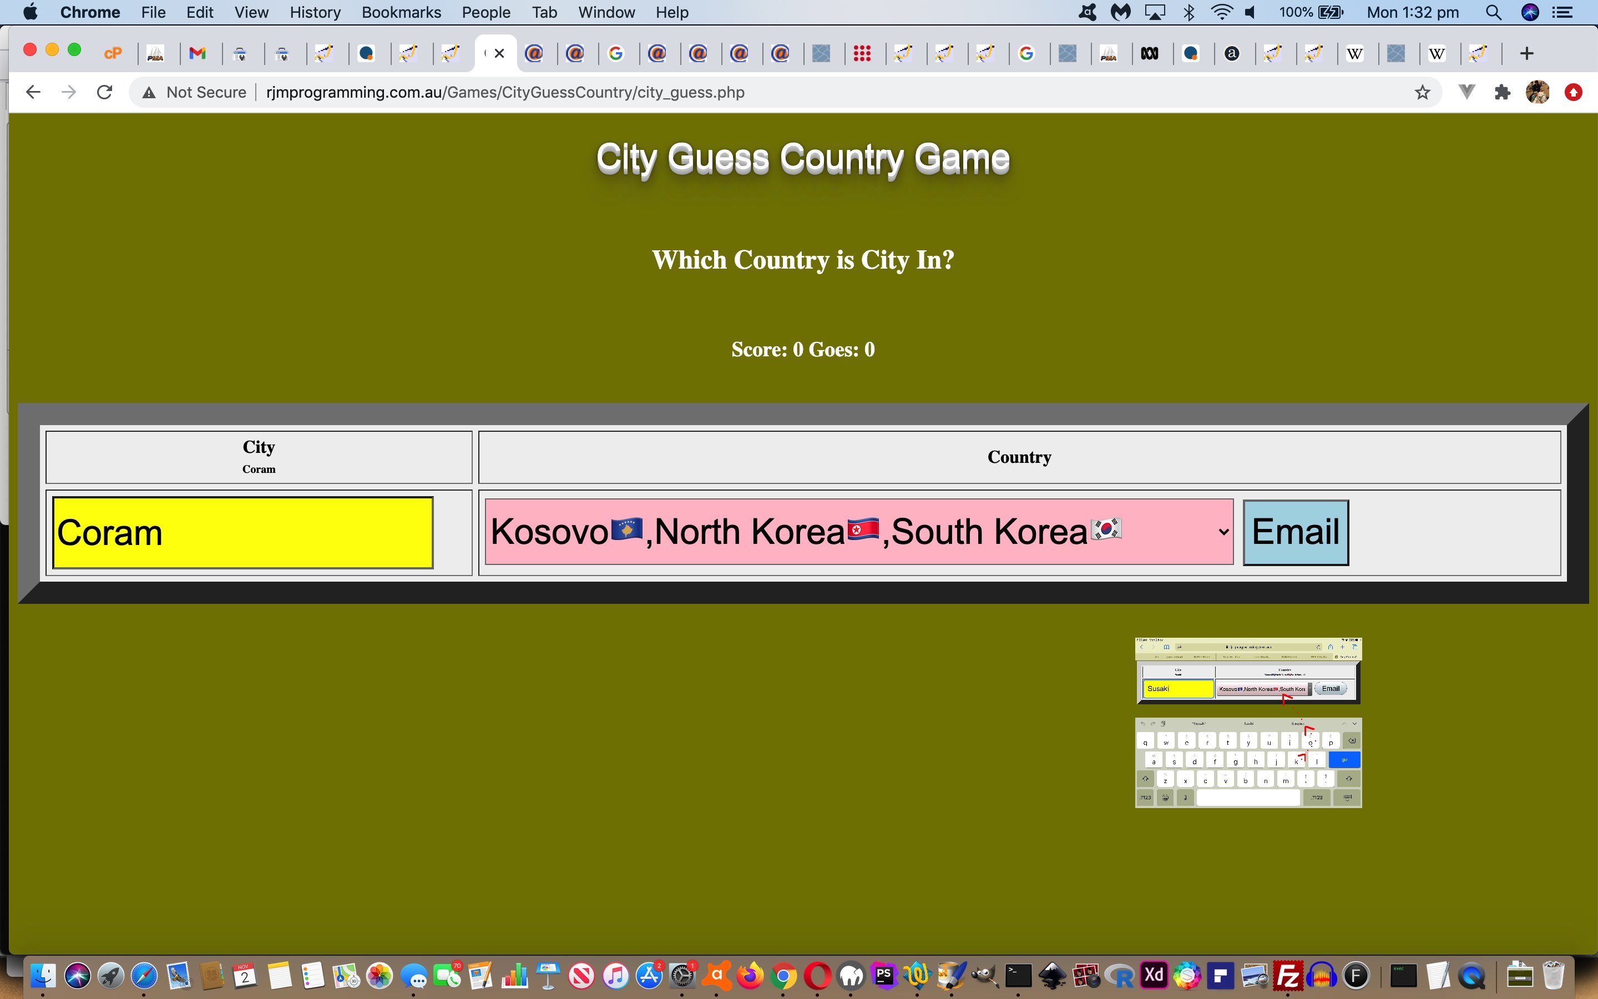Launch Safari from the Dock
The width and height of the screenshot is (1598, 999).
pyautogui.click(x=145, y=975)
